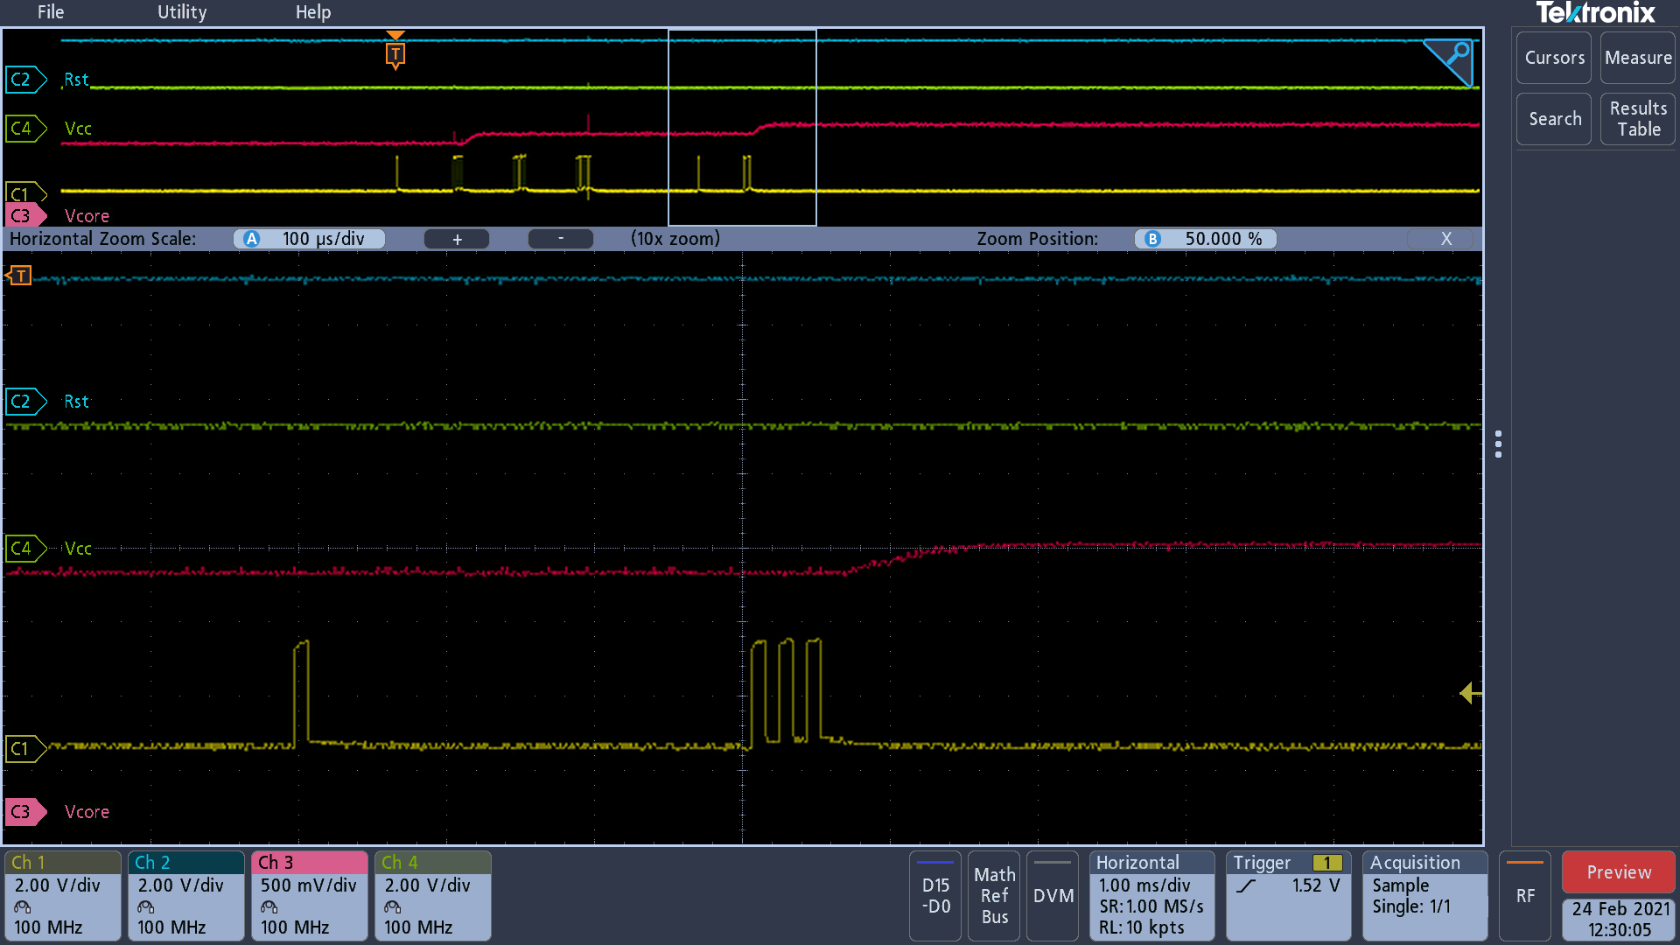Select Horizontal Zoom Scale knob A field
The height and width of the screenshot is (945, 1680).
[x=310, y=239]
